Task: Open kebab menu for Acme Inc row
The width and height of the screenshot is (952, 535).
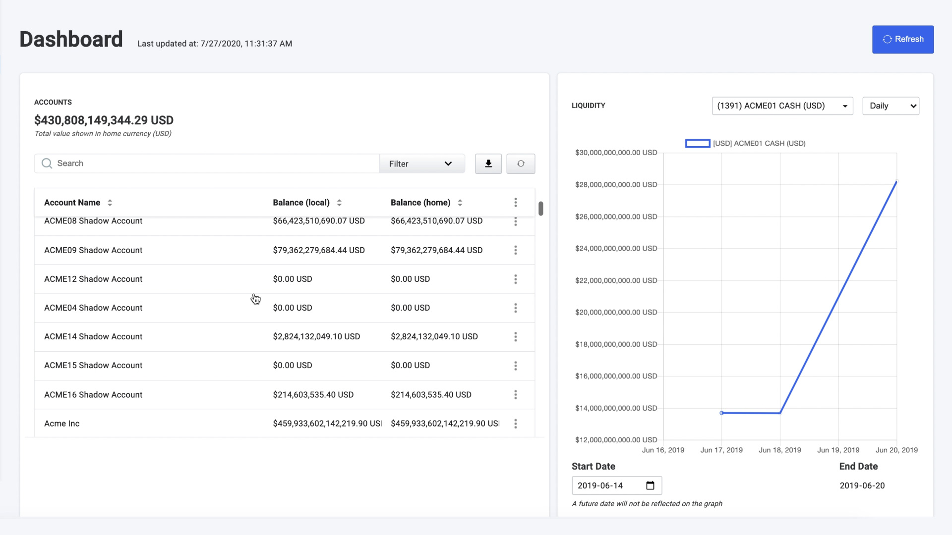Action: tap(515, 424)
